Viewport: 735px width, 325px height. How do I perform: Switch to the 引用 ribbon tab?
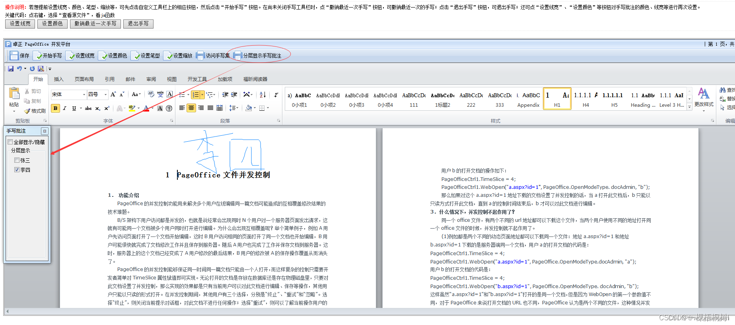(110, 79)
